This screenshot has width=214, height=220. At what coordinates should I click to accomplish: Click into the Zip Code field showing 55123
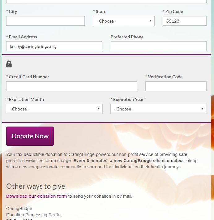(185, 21)
